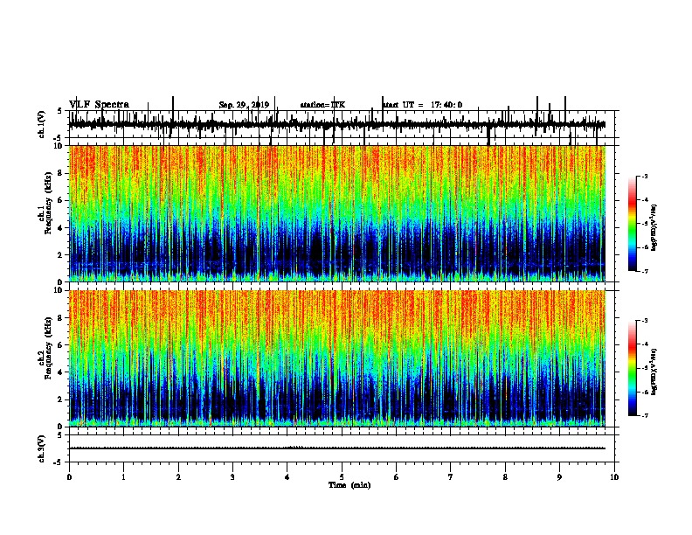Click the 'Time (min)' x-axis label
Image resolution: width=692 pixels, height=535 pixels.
point(349,485)
